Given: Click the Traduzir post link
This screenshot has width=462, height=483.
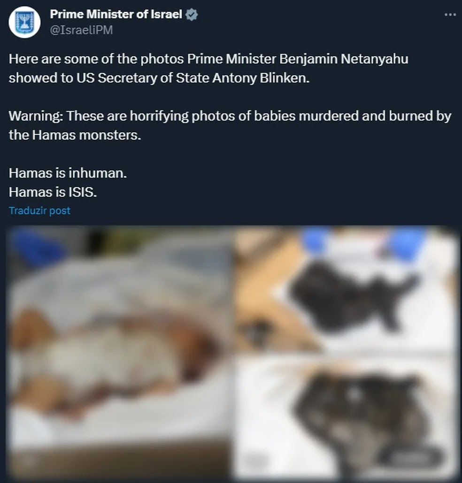Looking at the screenshot, I should click(x=39, y=211).
